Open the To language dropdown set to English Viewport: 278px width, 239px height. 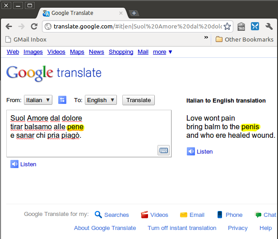click(101, 100)
